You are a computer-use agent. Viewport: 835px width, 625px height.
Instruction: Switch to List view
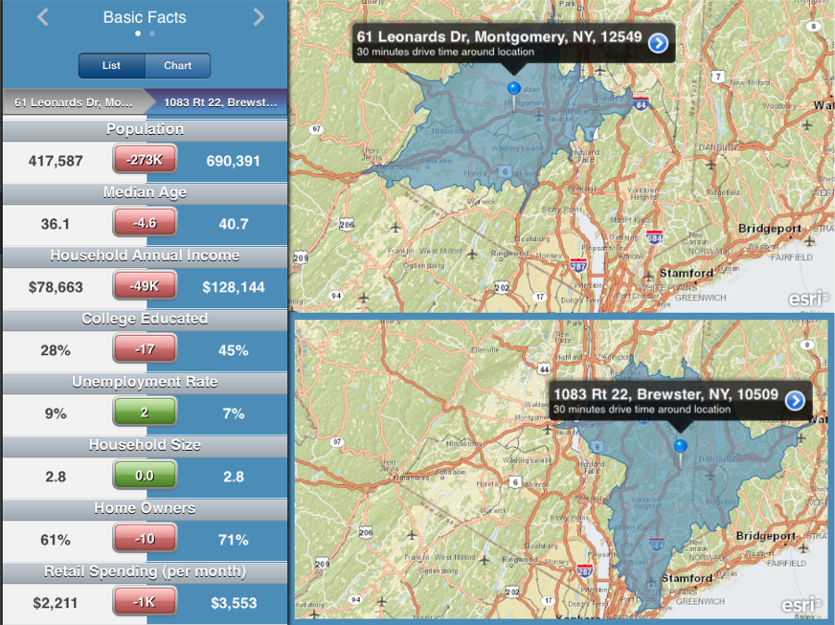(x=111, y=66)
